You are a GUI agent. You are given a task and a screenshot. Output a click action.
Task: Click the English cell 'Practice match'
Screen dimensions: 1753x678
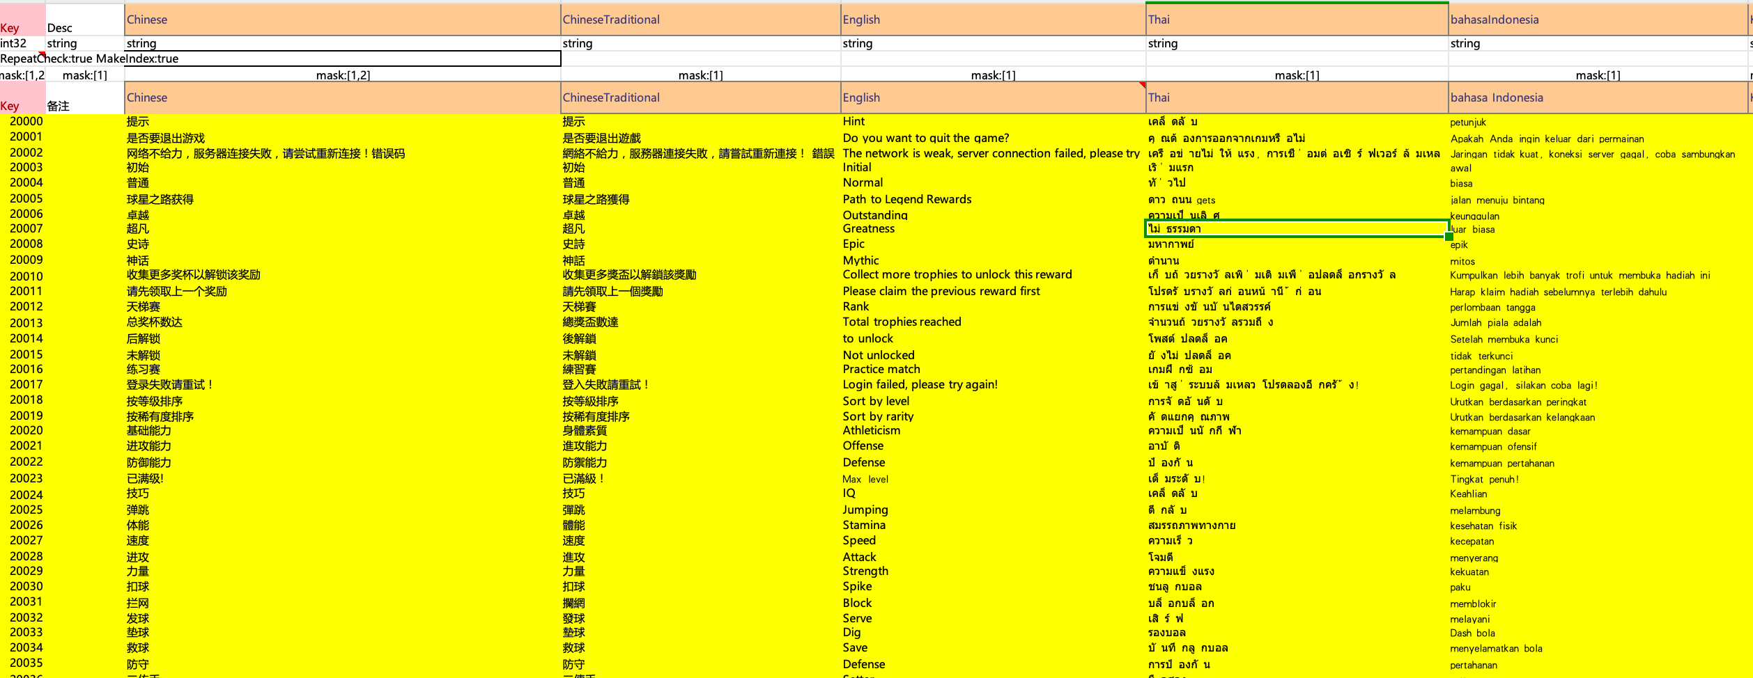[993, 369]
